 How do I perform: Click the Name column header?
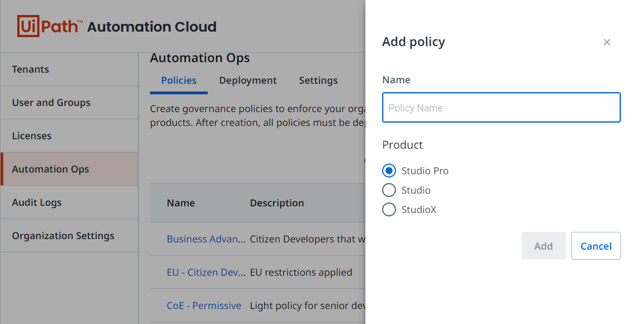pyautogui.click(x=181, y=202)
